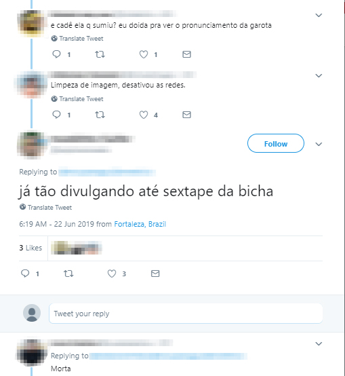The height and width of the screenshot is (376, 345).
Task: Open options chevron on 'Limpeza de imagem' tweet
Action: tap(319, 76)
